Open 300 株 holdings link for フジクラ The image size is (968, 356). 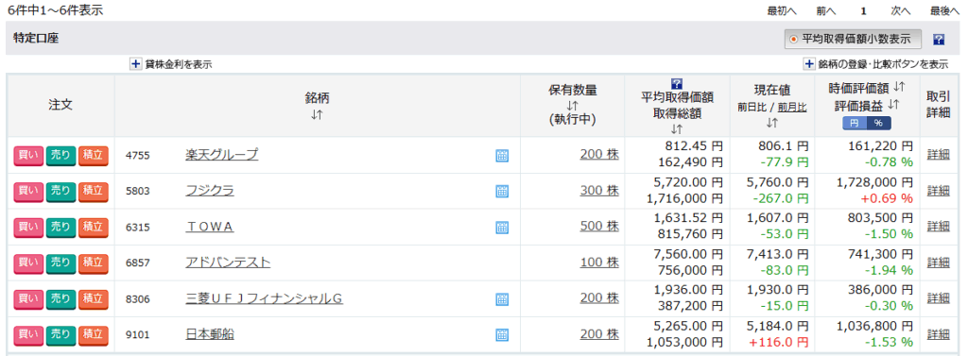pos(598,192)
